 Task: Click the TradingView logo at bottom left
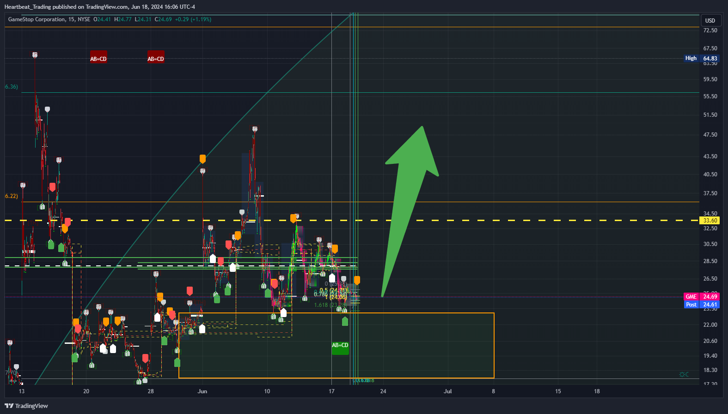click(x=26, y=406)
